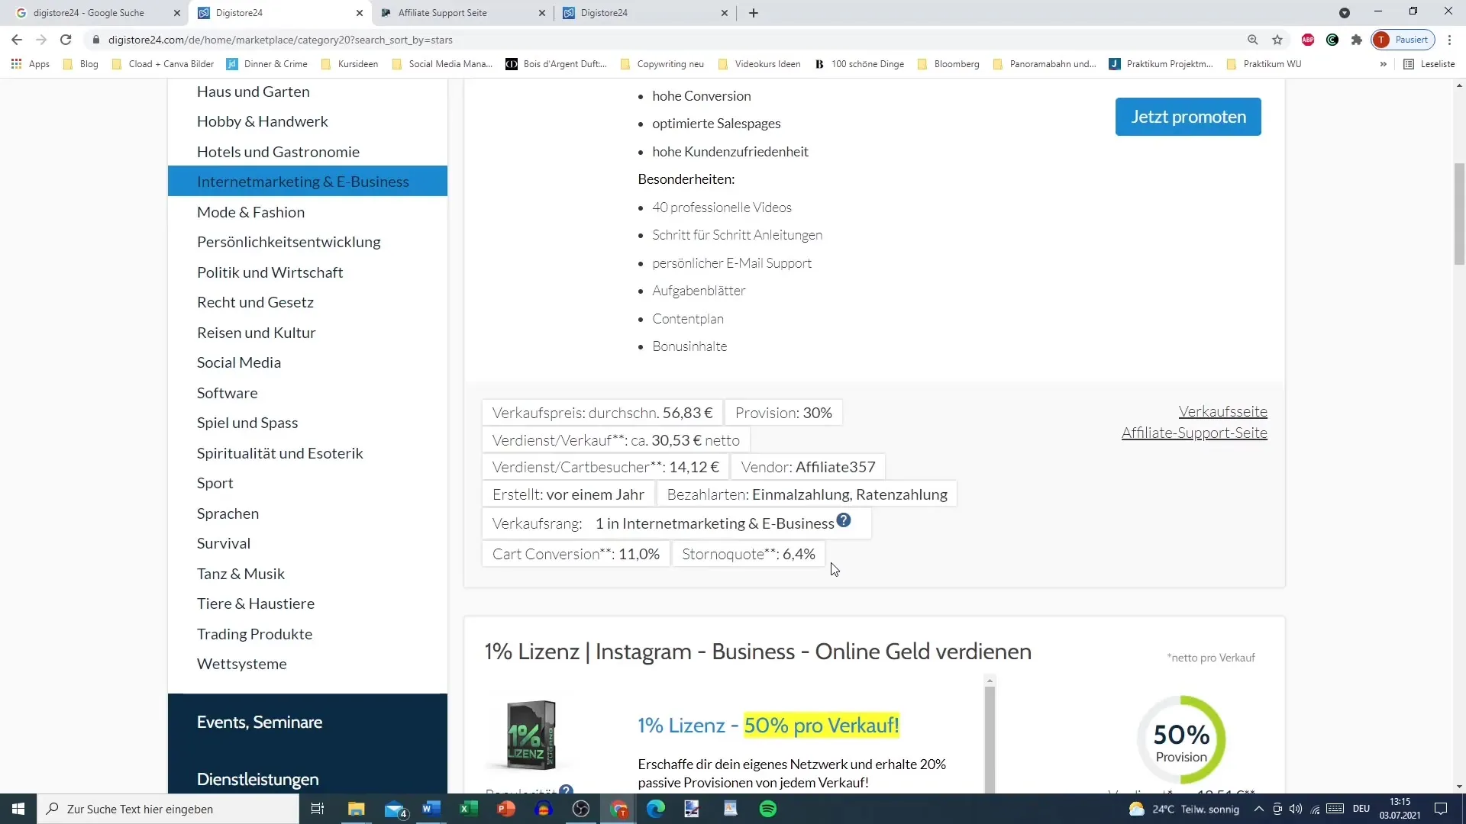Show hidden system tray icons
Viewport: 1466px width, 824px height.
[1258, 809]
